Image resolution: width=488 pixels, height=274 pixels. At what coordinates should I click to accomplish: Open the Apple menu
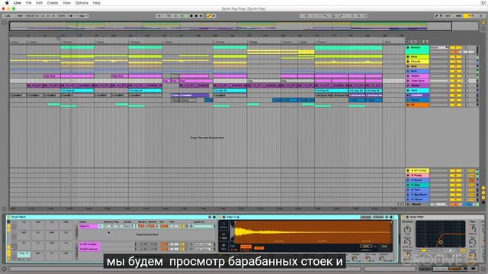tap(7, 3)
